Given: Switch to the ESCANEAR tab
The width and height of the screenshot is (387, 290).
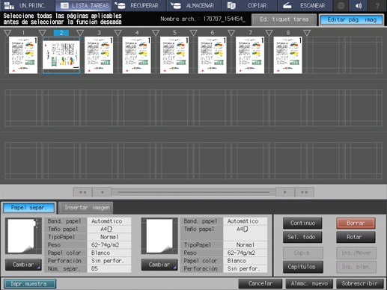Looking at the screenshot, I should point(305,5).
